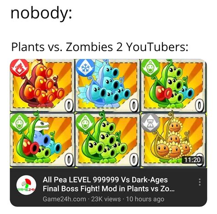Image resolution: width=217 pixels, height=214 pixels.
Task: Click the zero cost counter on fire pea card
Action: [x=69, y=105]
